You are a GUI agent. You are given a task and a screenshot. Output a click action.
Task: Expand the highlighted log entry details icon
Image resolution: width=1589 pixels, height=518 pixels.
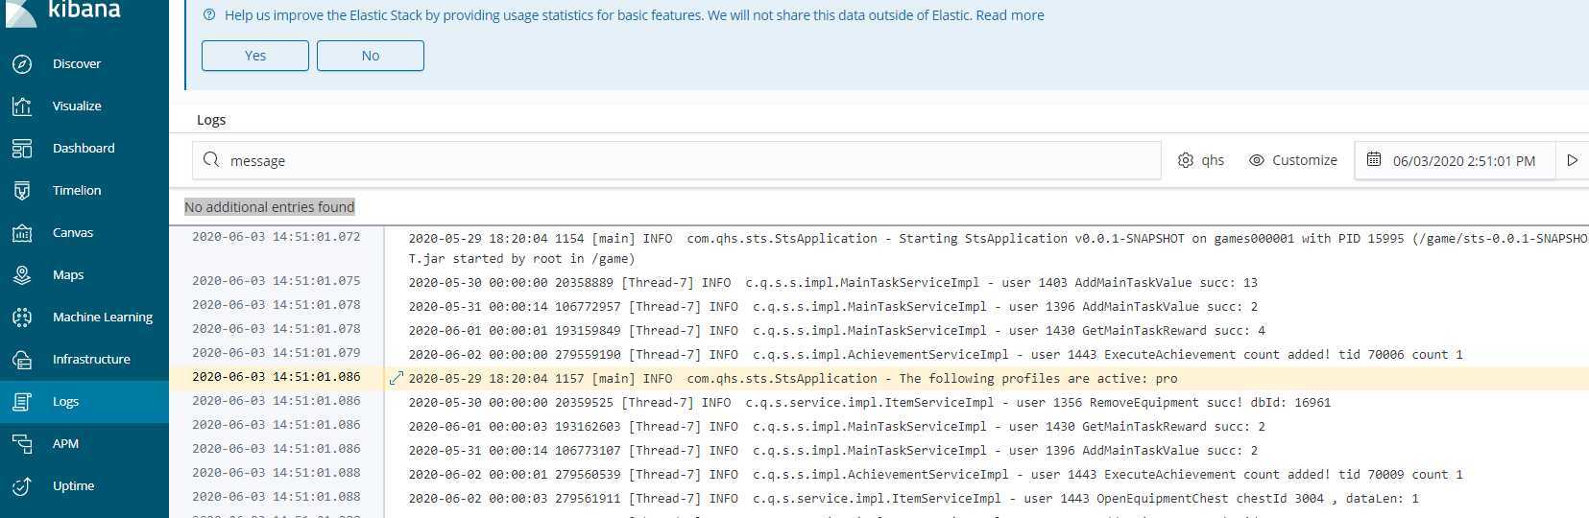click(396, 378)
